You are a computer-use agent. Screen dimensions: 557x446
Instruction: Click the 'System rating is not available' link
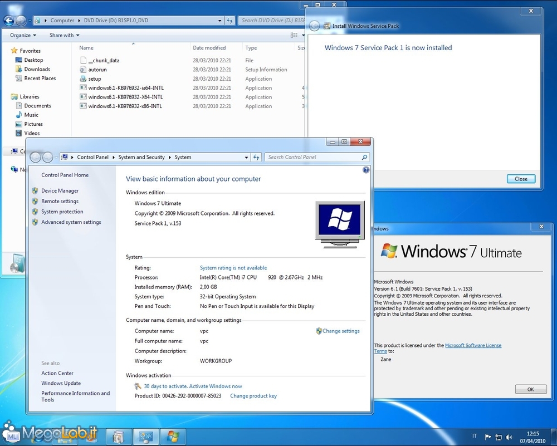(233, 268)
